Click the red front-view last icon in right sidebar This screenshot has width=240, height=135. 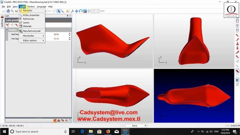(x=237, y=44)
